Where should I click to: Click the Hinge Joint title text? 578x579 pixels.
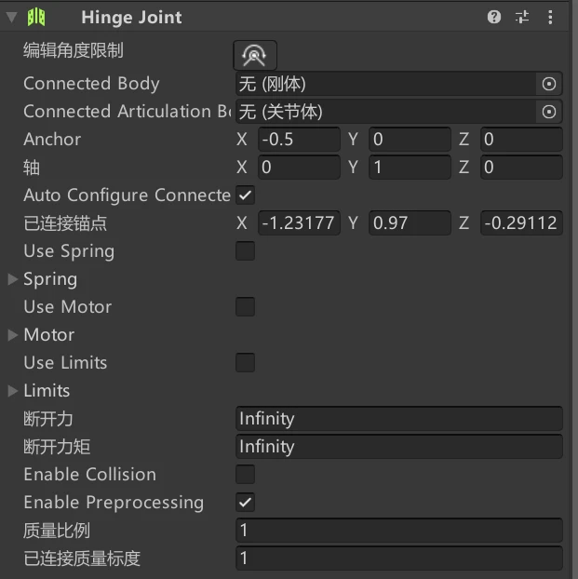131,18
